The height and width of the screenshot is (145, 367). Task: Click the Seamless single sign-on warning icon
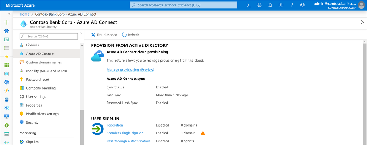click(203, 133)
